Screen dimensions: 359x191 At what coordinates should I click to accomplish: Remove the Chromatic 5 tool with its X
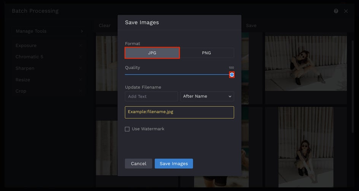(x=81, y=57)
